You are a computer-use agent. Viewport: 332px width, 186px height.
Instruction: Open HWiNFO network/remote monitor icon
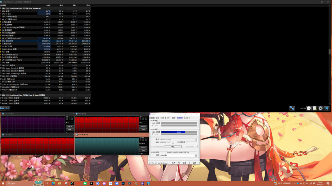[x=292, y=108]
